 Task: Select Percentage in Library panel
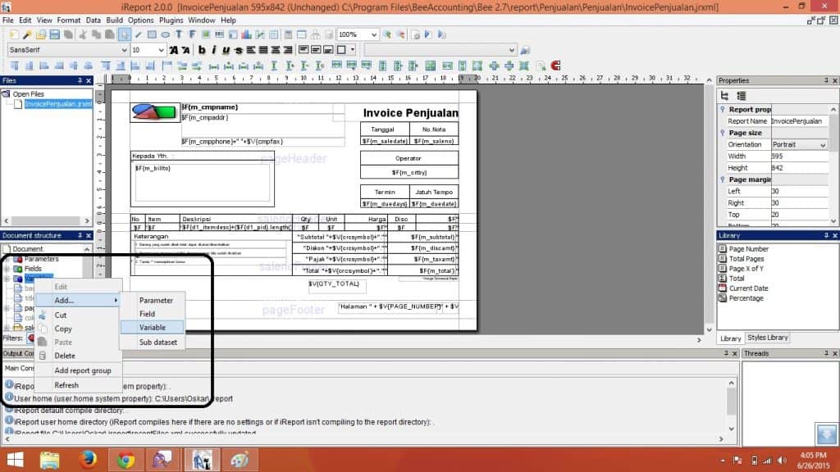(x=746, y=298)
